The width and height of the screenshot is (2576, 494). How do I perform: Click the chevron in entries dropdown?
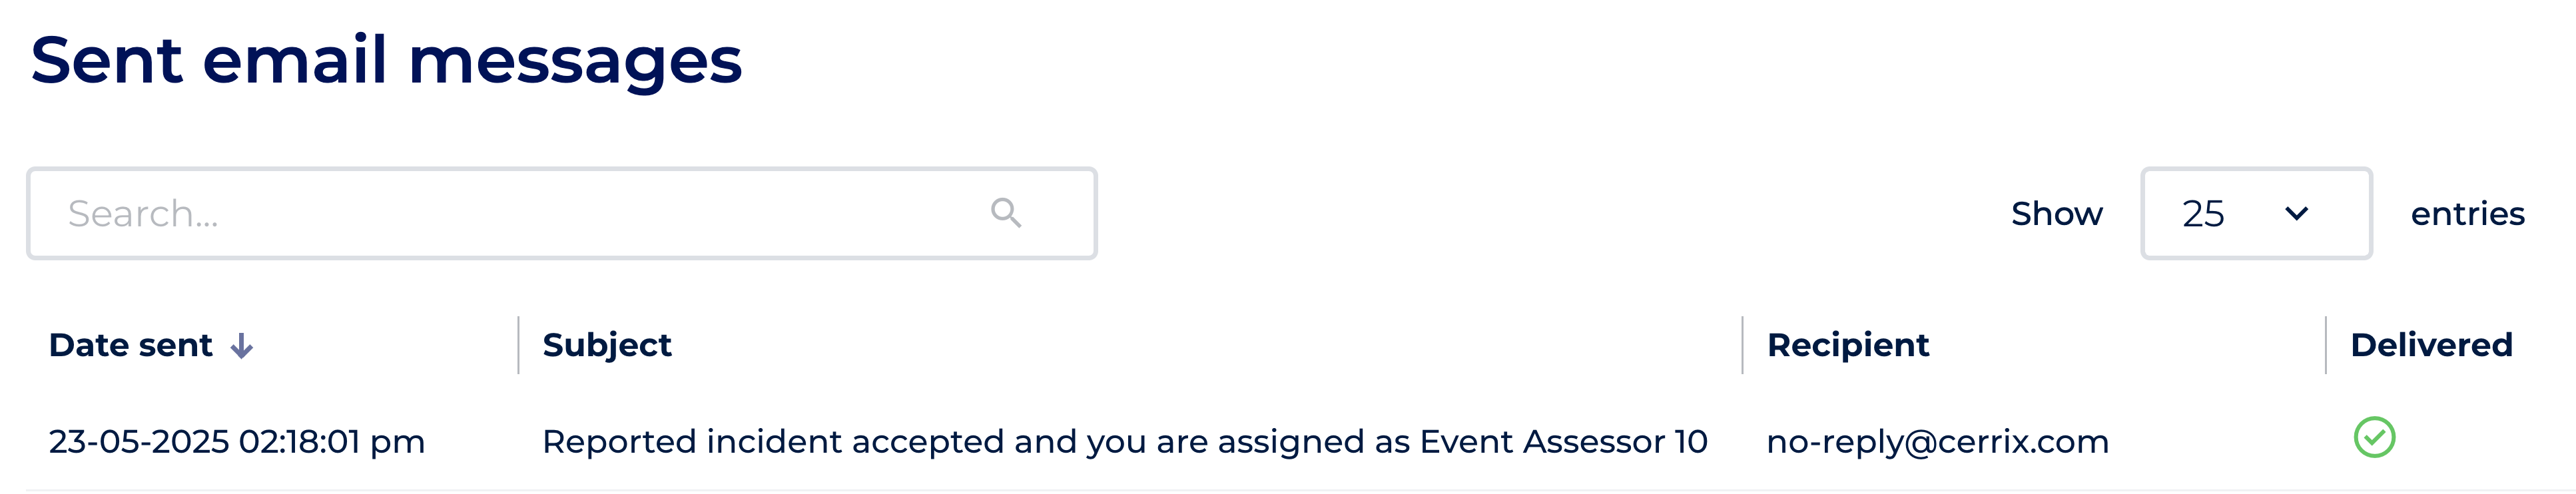point(2296,213)
